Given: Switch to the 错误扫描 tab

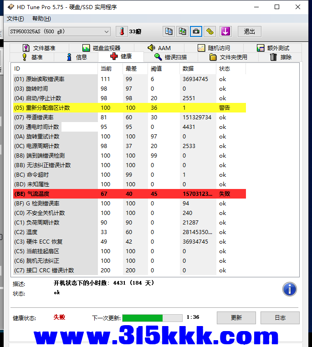Looking at the screenshot, I should point(170,57).
